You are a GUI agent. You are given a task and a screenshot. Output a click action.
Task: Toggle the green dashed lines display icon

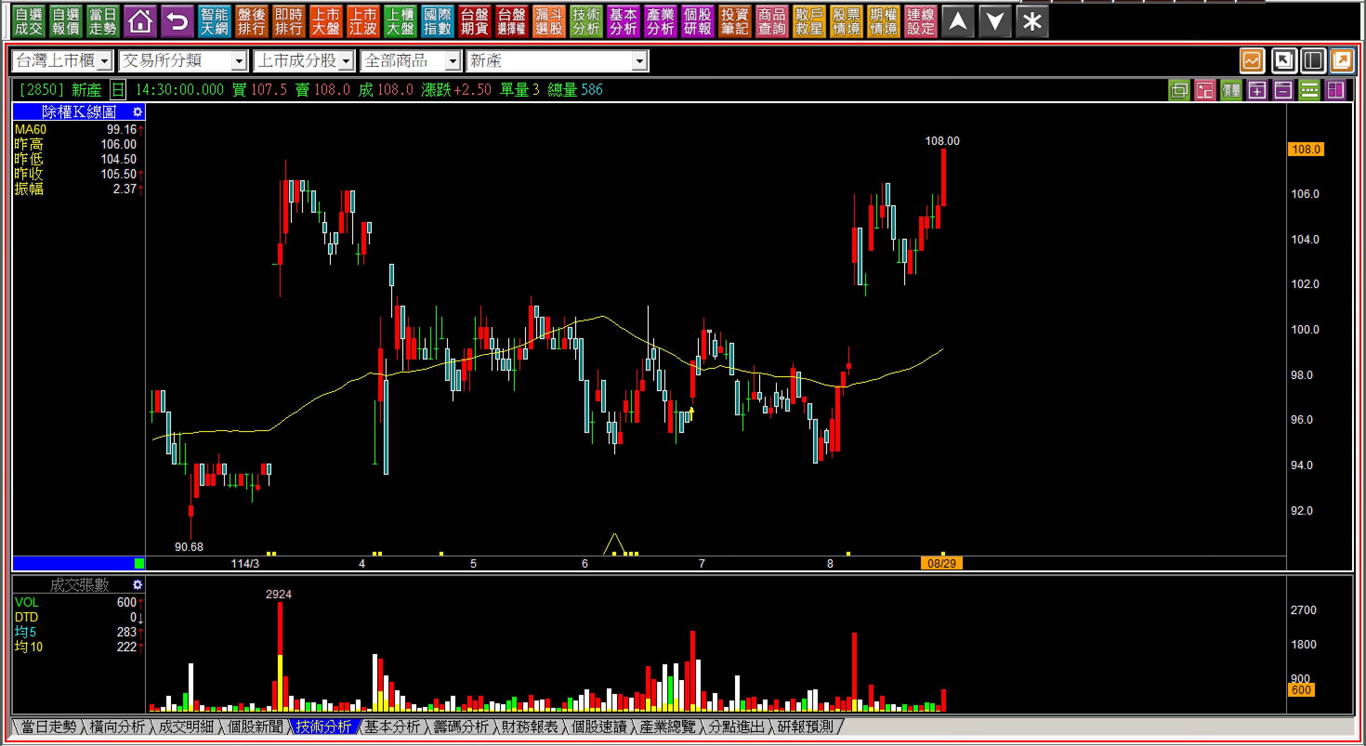pos(1309,91)
